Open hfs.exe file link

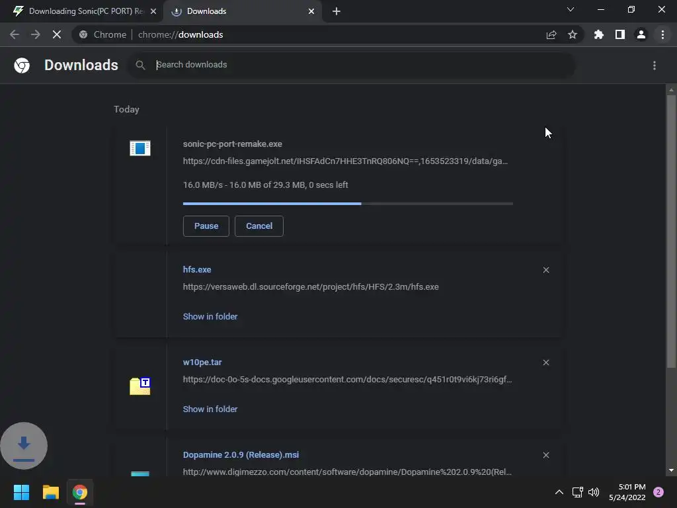click(x=197, y=270)
